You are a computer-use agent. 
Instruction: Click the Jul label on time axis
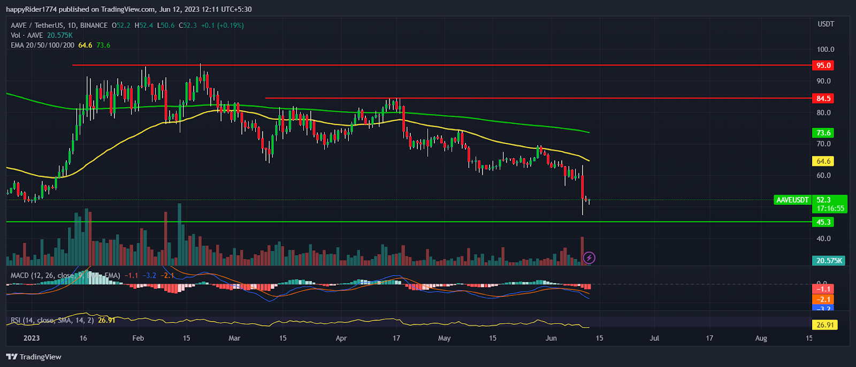pos(654,338)
